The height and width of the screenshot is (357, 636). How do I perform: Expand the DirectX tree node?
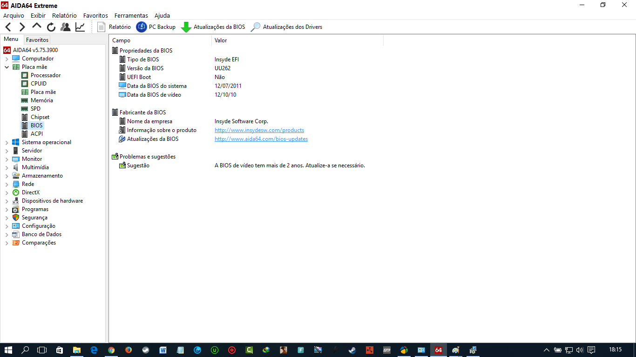(7, 192)
